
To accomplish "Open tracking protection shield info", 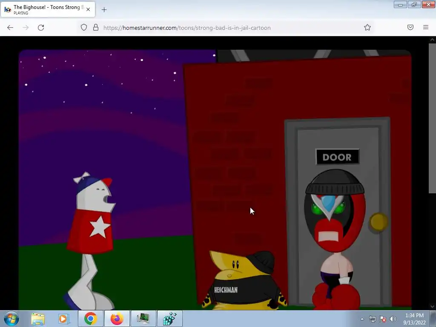I will tap(84, 27).
